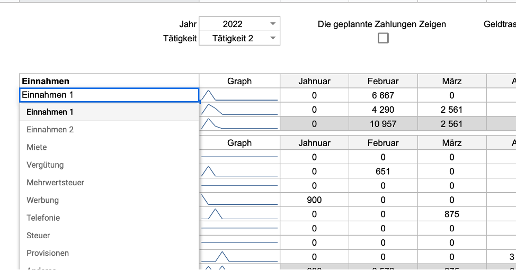
Task: Click the Februar column header
Action: coord(383,81)
